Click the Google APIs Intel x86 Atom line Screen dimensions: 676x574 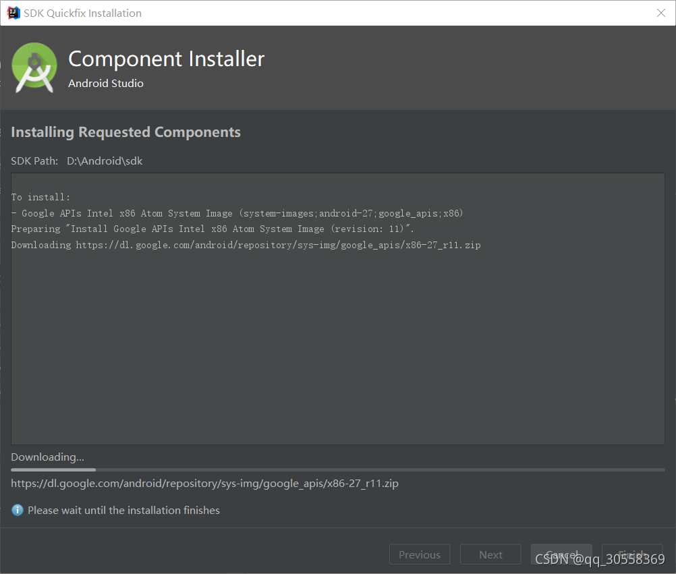(x=237, y=213)
